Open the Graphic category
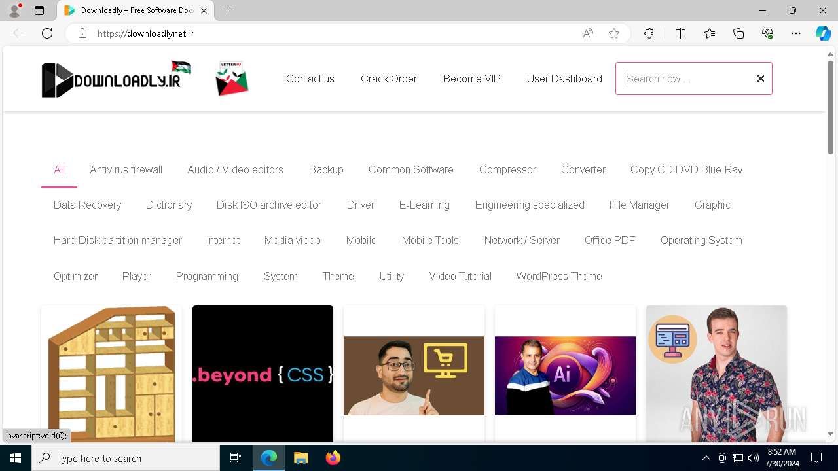 click(712, 205)
